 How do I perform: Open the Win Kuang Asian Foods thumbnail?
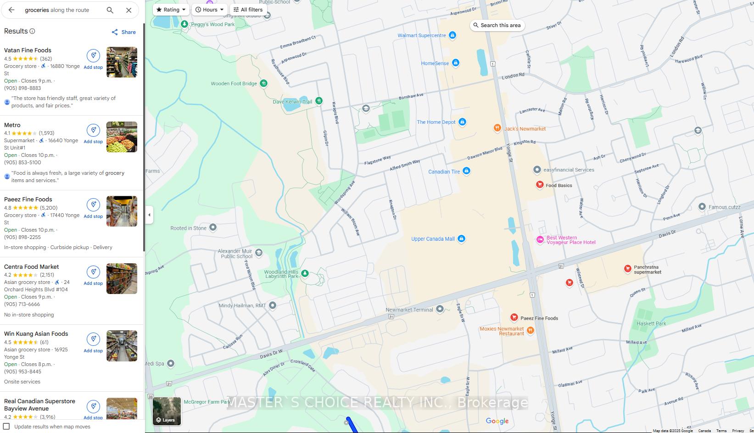pyautogui.click(x=122, y=346)
